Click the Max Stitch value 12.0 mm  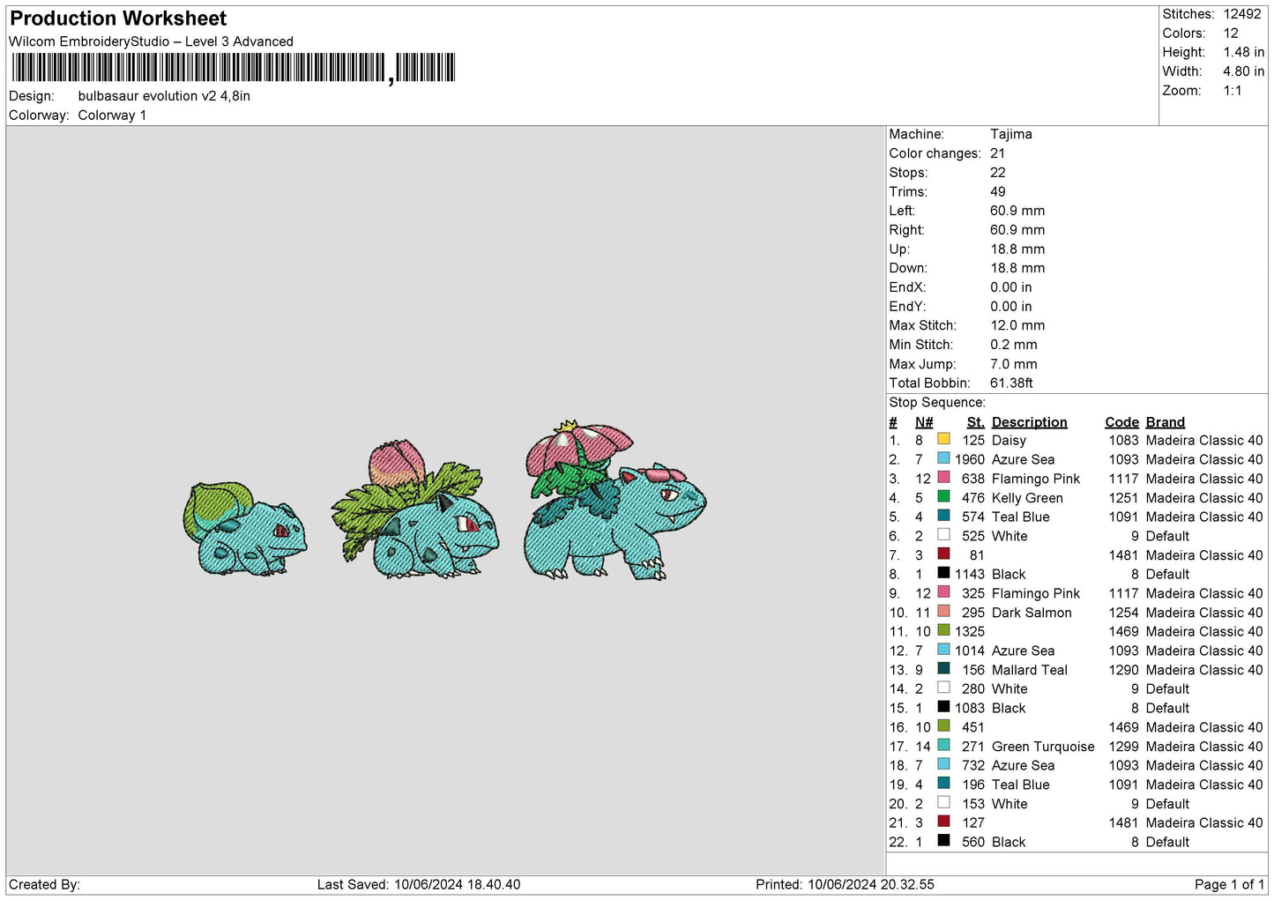1017,325
